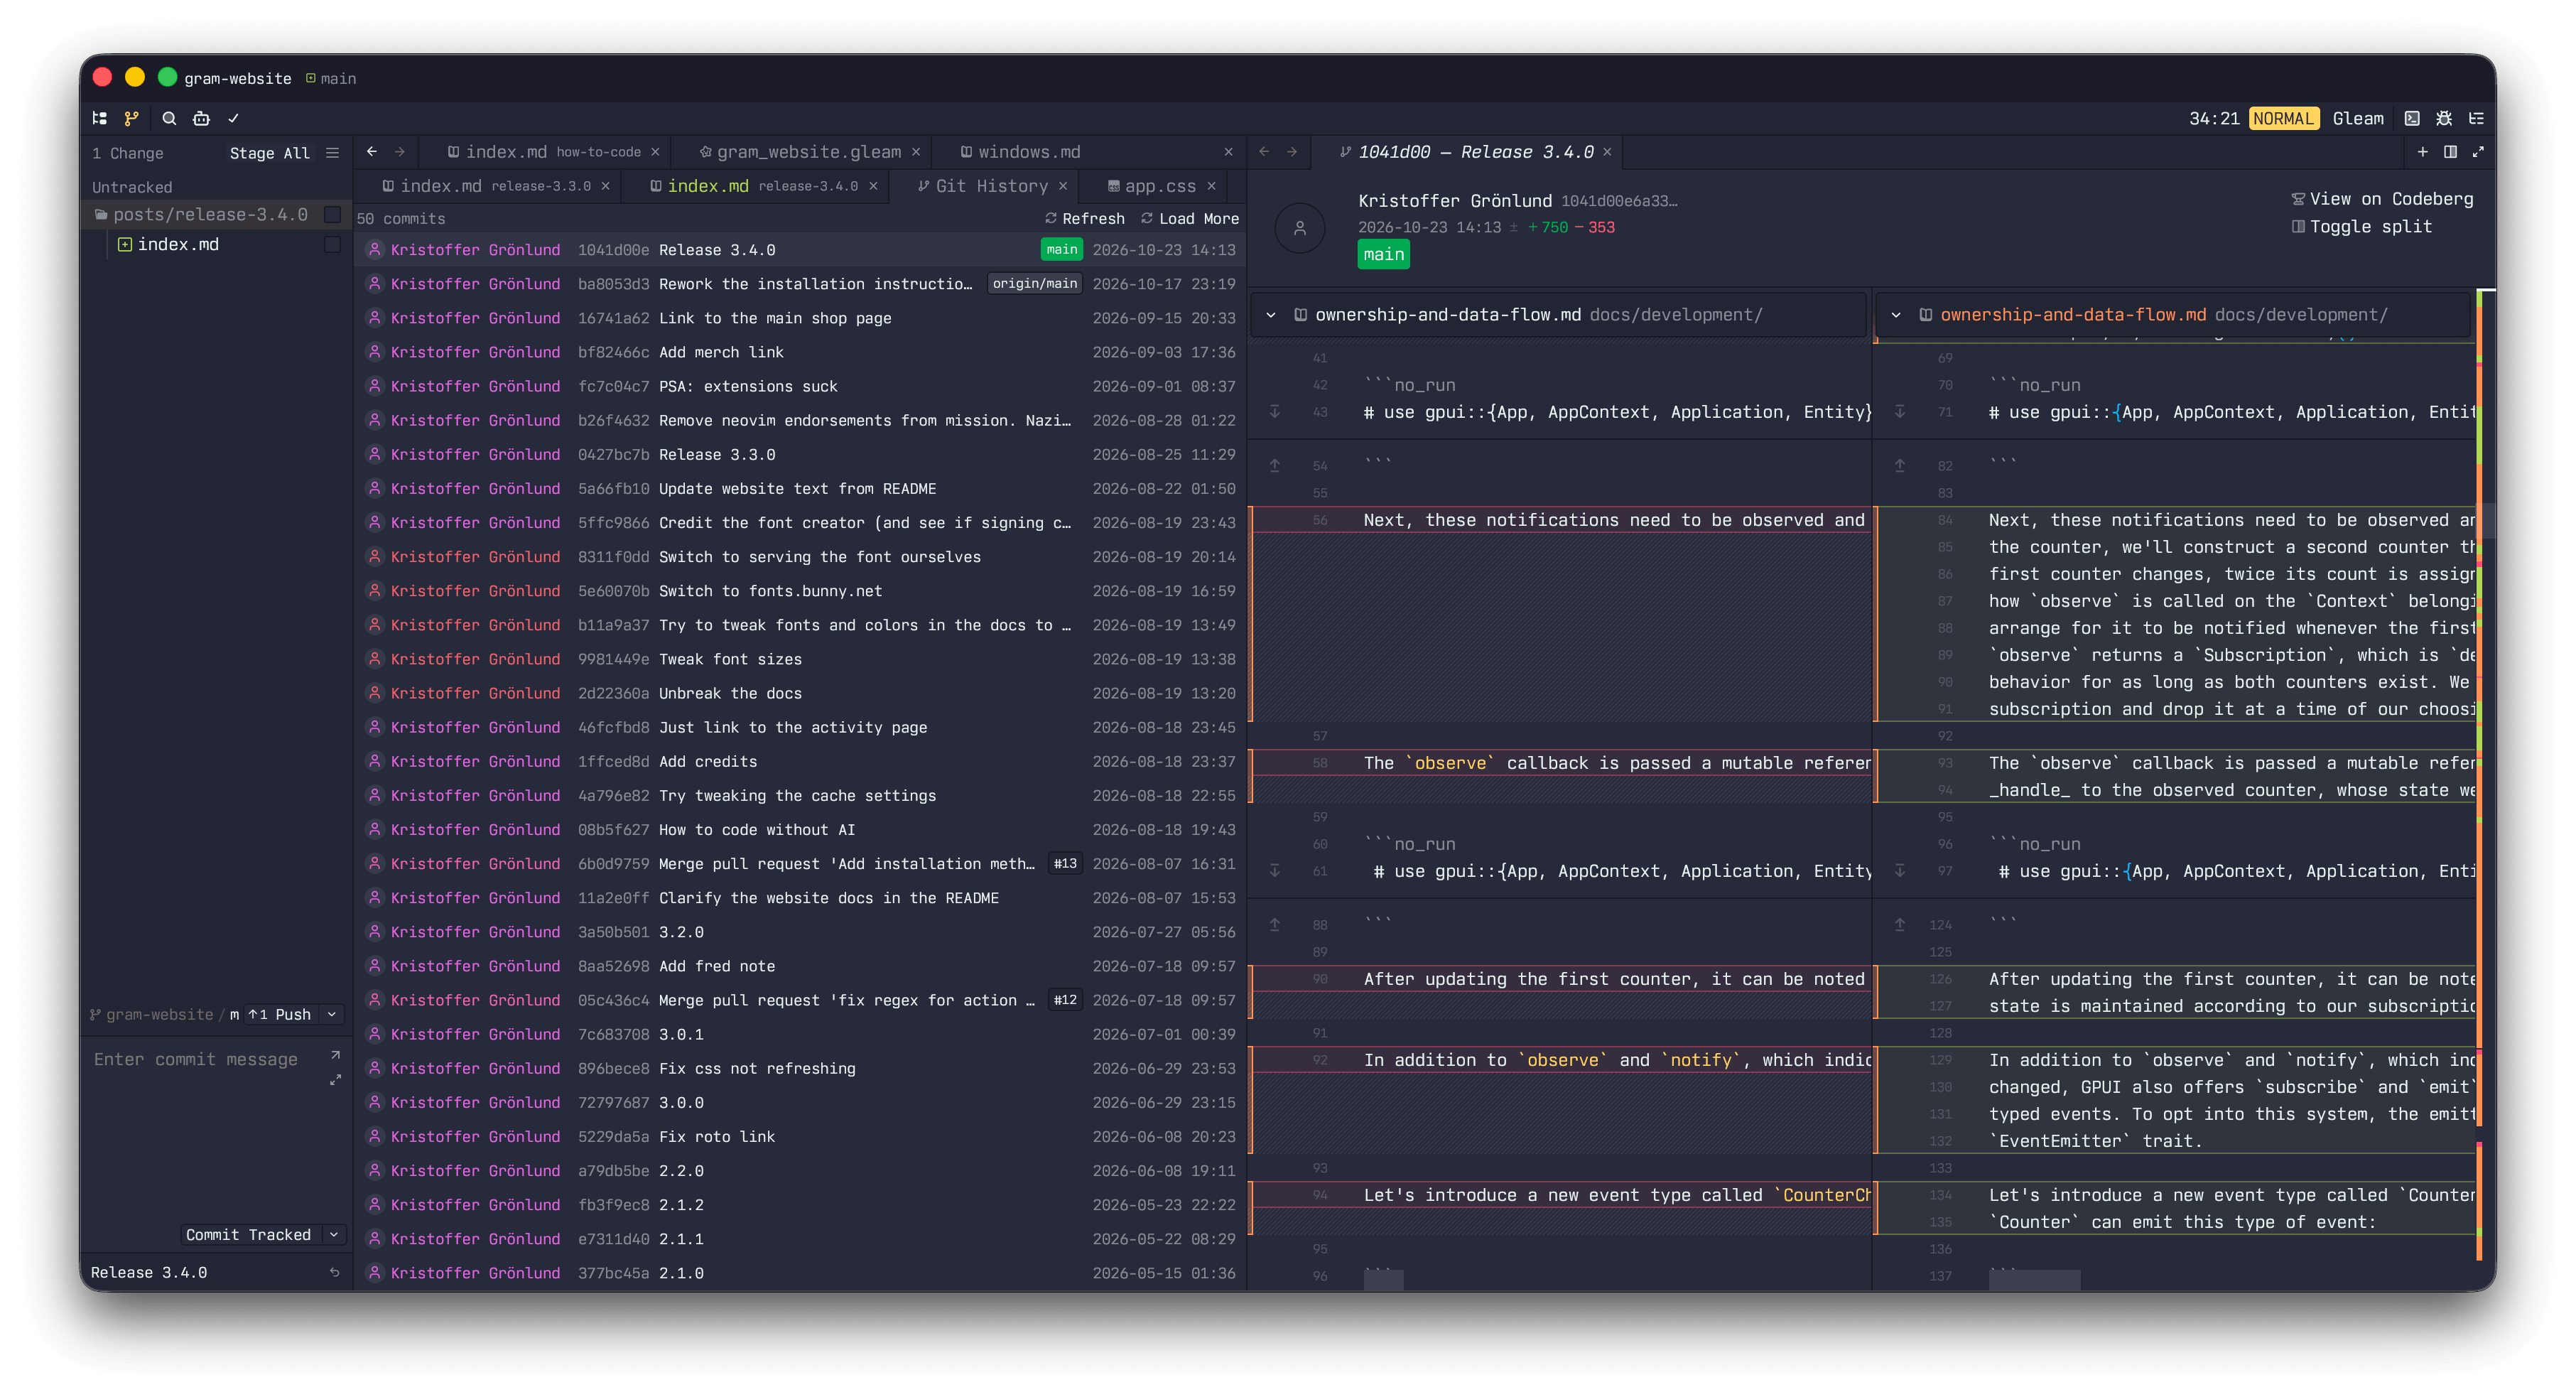Toggle split diff view
Screen dimensions: 2576x1397
pos(2361,227)
